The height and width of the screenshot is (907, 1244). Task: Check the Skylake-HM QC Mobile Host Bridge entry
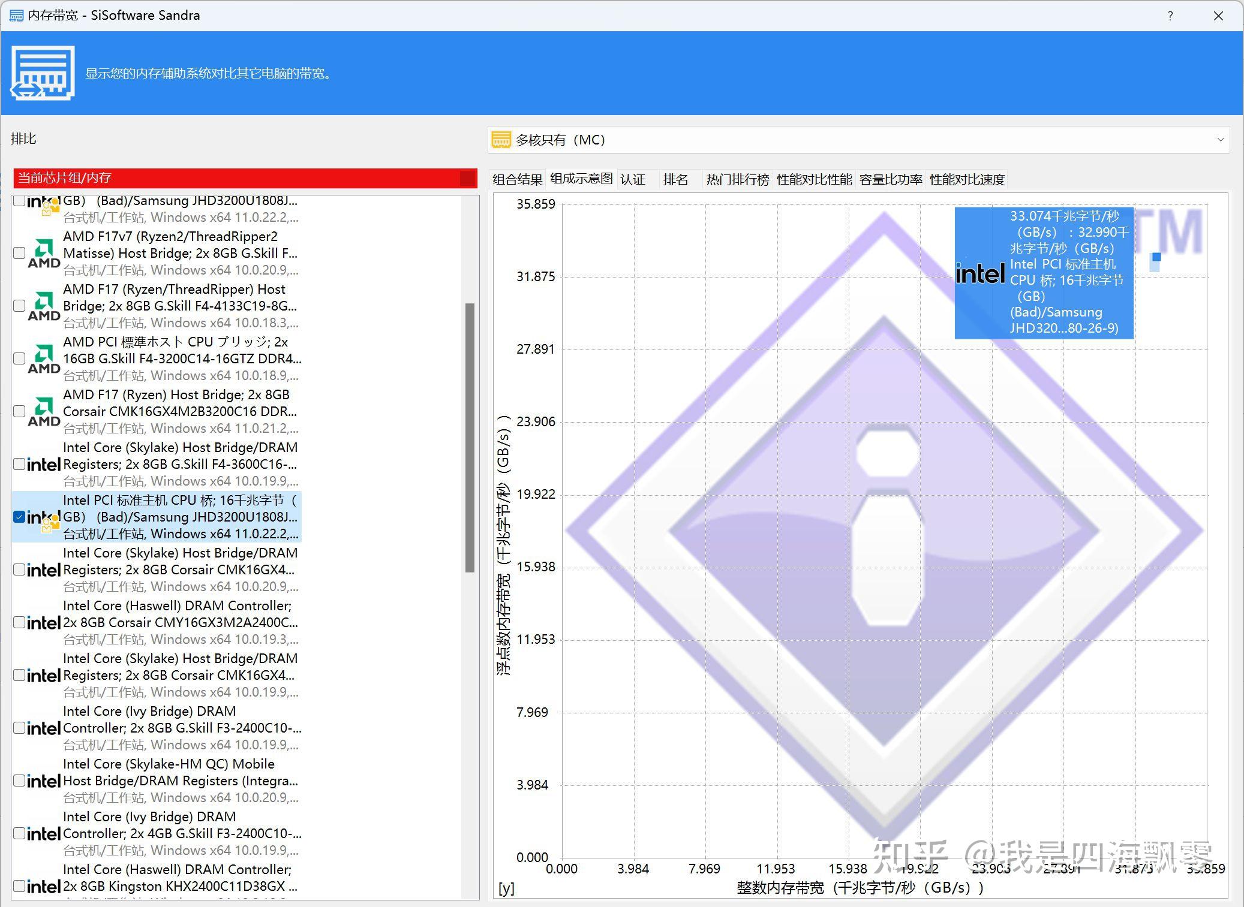tap(19, 781)
